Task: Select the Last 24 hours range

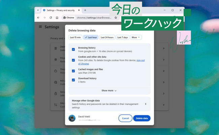Action: pyautogui.click(x=107, y=37)
